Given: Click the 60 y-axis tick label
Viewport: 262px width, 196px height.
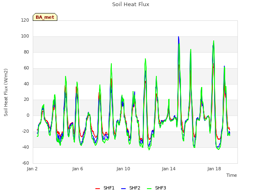Looking at the screenshot, I should 26,68.
